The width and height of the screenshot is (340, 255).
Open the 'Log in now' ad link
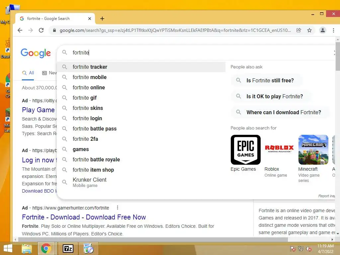click(x=39, y=160)
